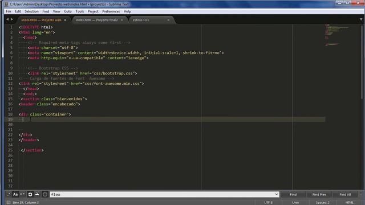Toggle case sensitive search (Aa)
The height and width of the screenshot is (205, 365).
tap(15, 194)
